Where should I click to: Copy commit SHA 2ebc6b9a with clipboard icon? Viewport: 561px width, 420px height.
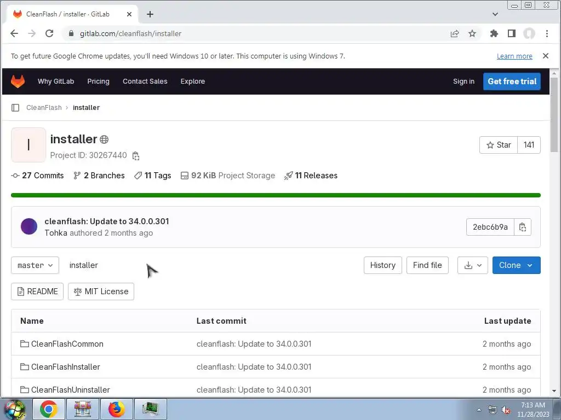point(522,227)
